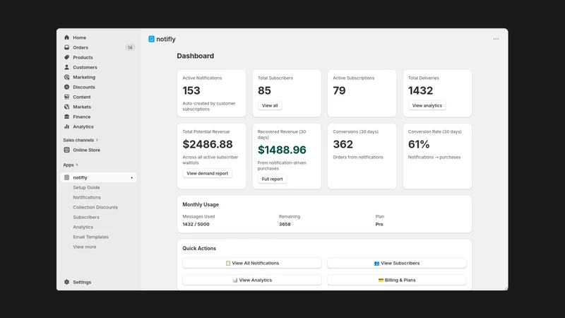Image resolution: width=565 pixels, height=318 pixels.
Task: Show more notifly links via View more
Action: click(x=85, y=247)
